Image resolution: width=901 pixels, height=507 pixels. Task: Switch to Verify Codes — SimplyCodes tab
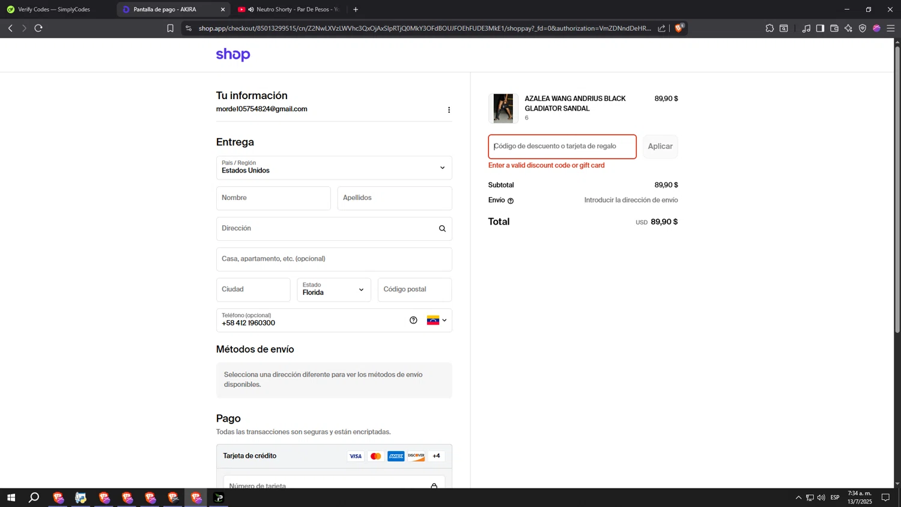click(58, 10)
